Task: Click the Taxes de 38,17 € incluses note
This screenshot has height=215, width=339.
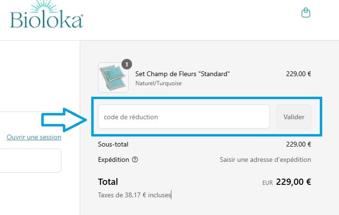Action: click(134, 195)
